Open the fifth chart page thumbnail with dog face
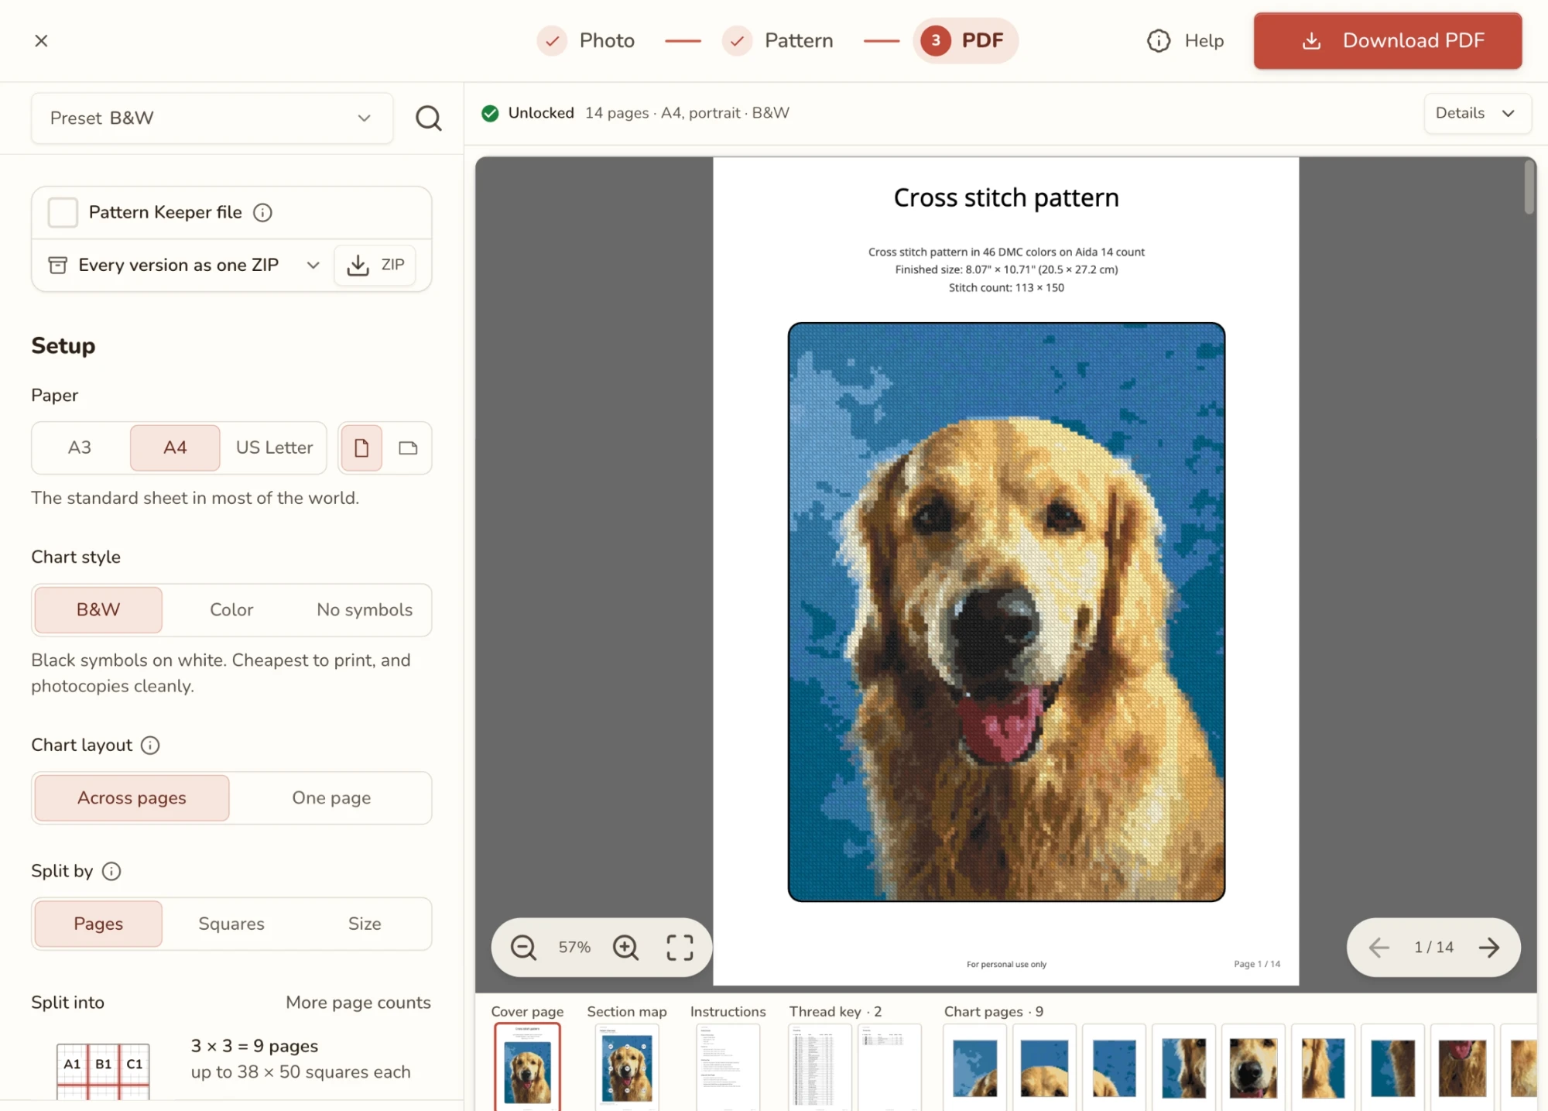Image resolution: width=1548 pixels, height=1111 pixels. pos(1253,1068)
